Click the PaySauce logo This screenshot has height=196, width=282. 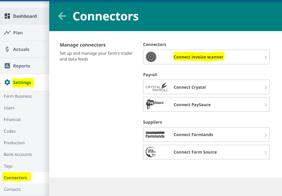click(x=155, y=104)
